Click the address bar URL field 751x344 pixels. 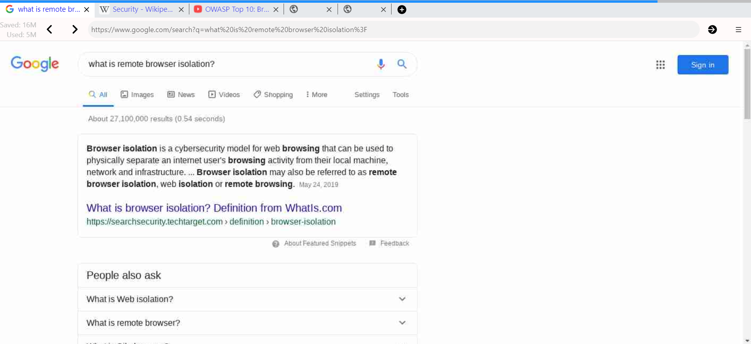393,29
